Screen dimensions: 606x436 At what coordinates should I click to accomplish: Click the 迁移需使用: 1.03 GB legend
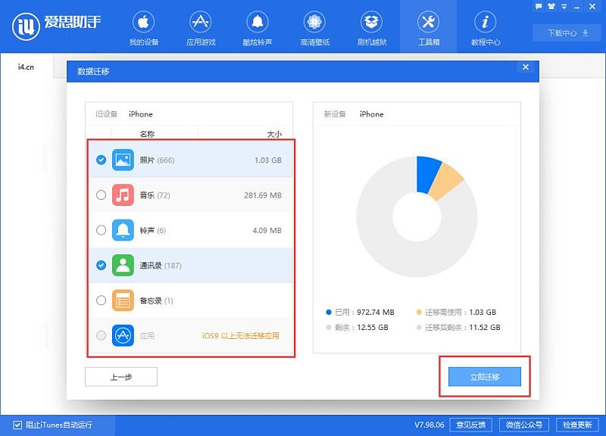pyautogui.click(x=456, y=312)
